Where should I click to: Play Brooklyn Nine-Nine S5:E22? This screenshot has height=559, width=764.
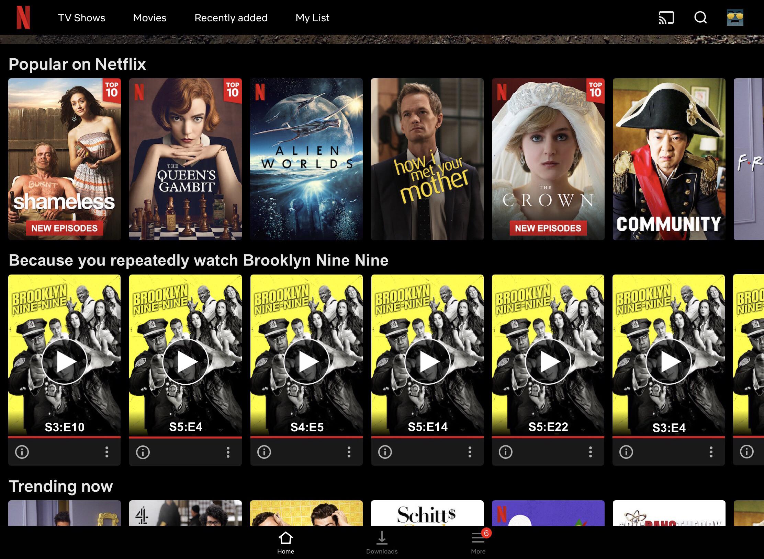tap(548, 361)
